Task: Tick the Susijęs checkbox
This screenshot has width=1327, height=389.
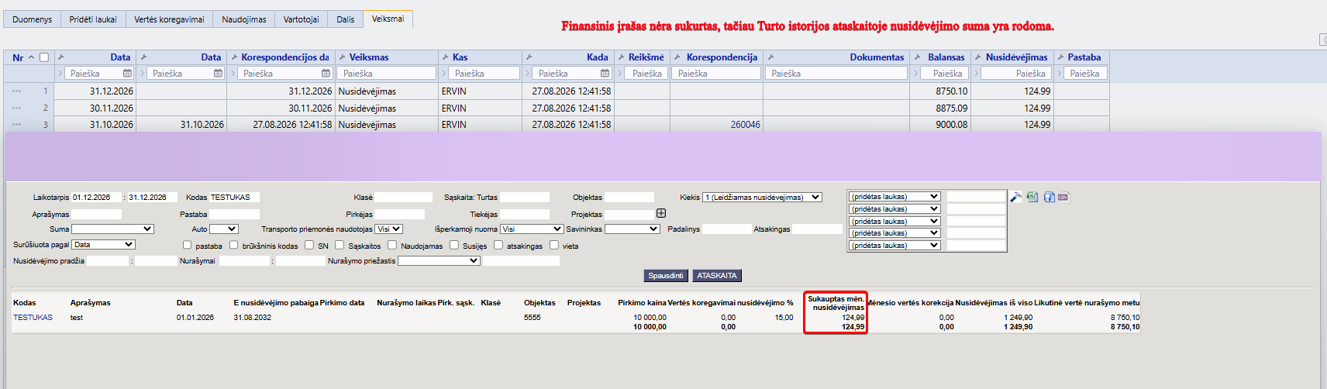Action: click(454, 245)
